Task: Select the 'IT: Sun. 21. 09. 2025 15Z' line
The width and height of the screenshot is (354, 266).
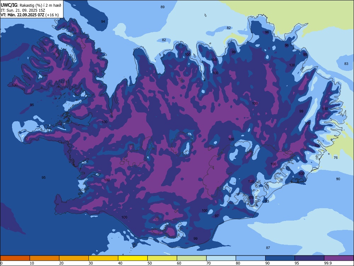Action: (x=23, y=10)
